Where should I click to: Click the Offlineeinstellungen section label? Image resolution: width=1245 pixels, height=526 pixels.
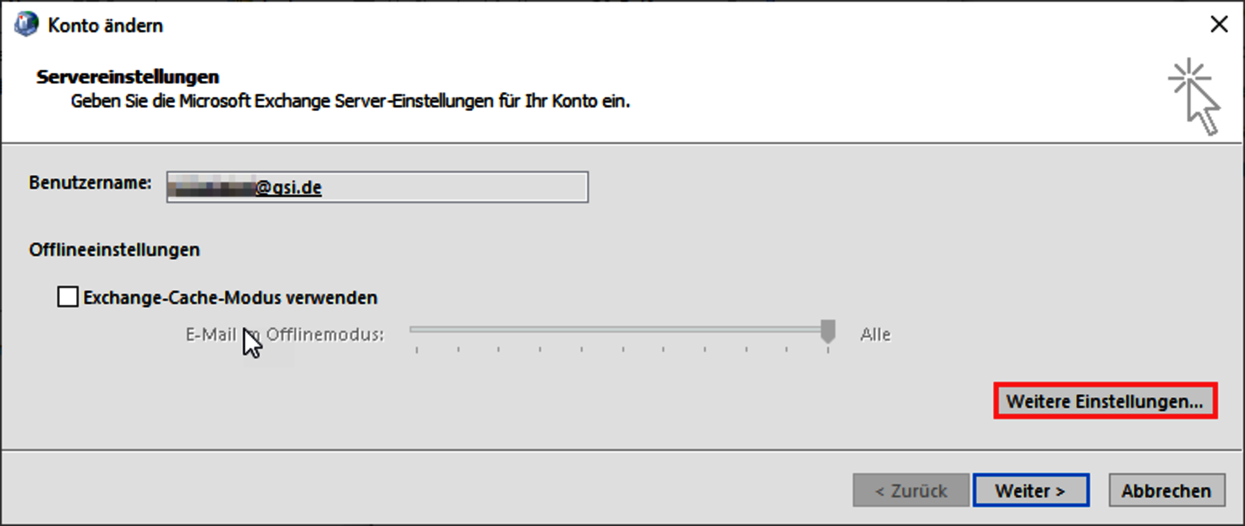point(115,250)
